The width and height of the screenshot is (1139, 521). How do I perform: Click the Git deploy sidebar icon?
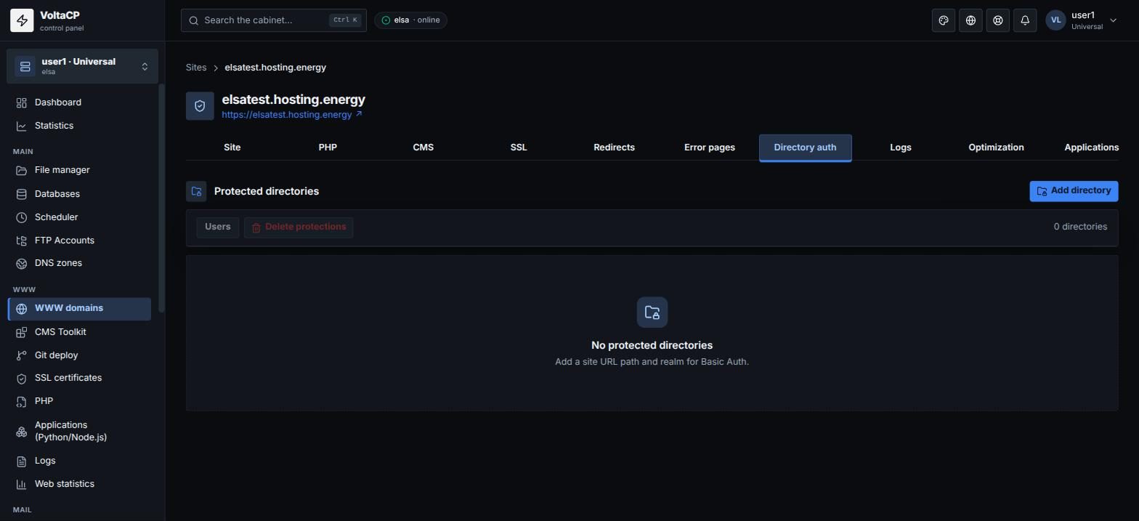pyautogui.click(x=22, y=355)
